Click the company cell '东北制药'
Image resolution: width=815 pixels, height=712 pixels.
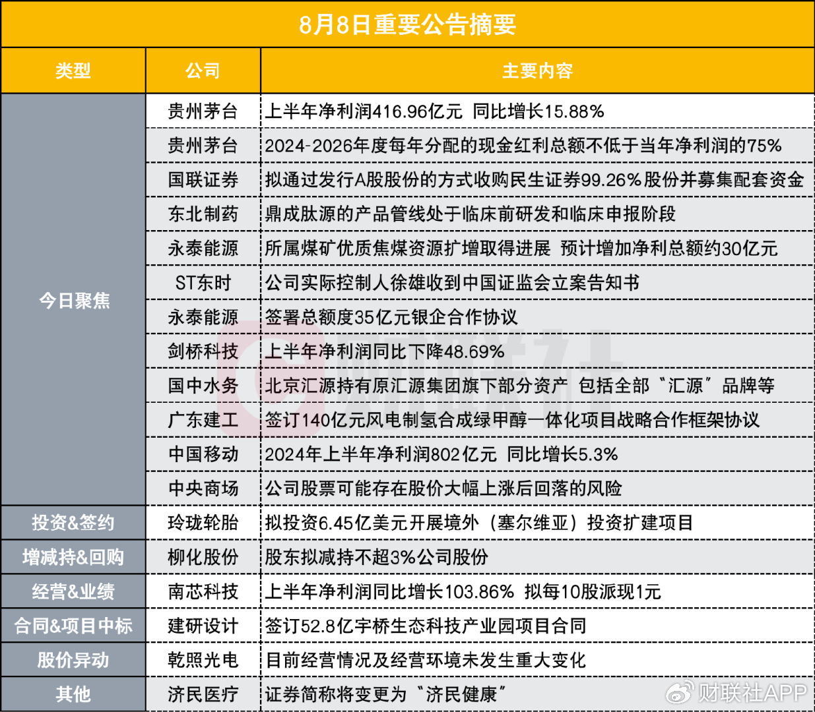pyautogui.click(x=203, y=214)
